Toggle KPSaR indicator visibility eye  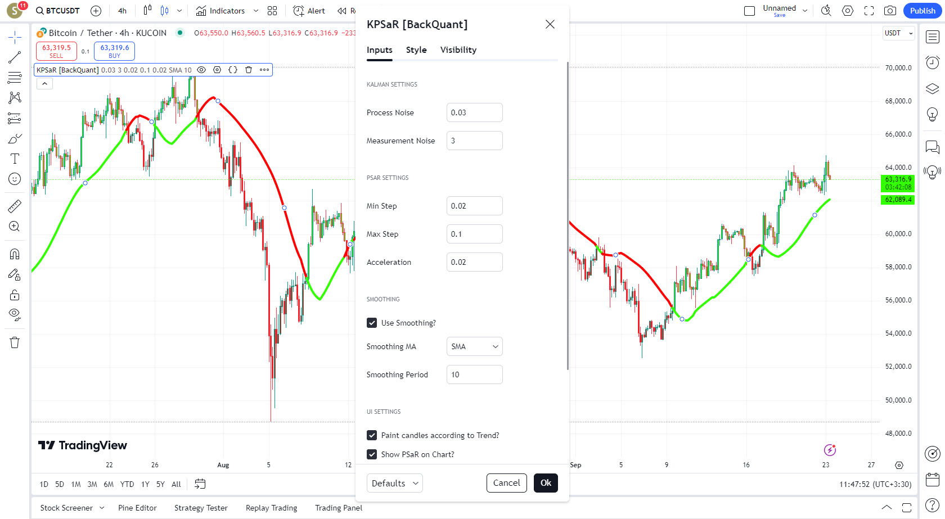[201, 70]
